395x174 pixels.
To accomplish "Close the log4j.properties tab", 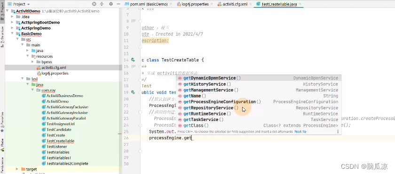I will [x=212, y=4].
